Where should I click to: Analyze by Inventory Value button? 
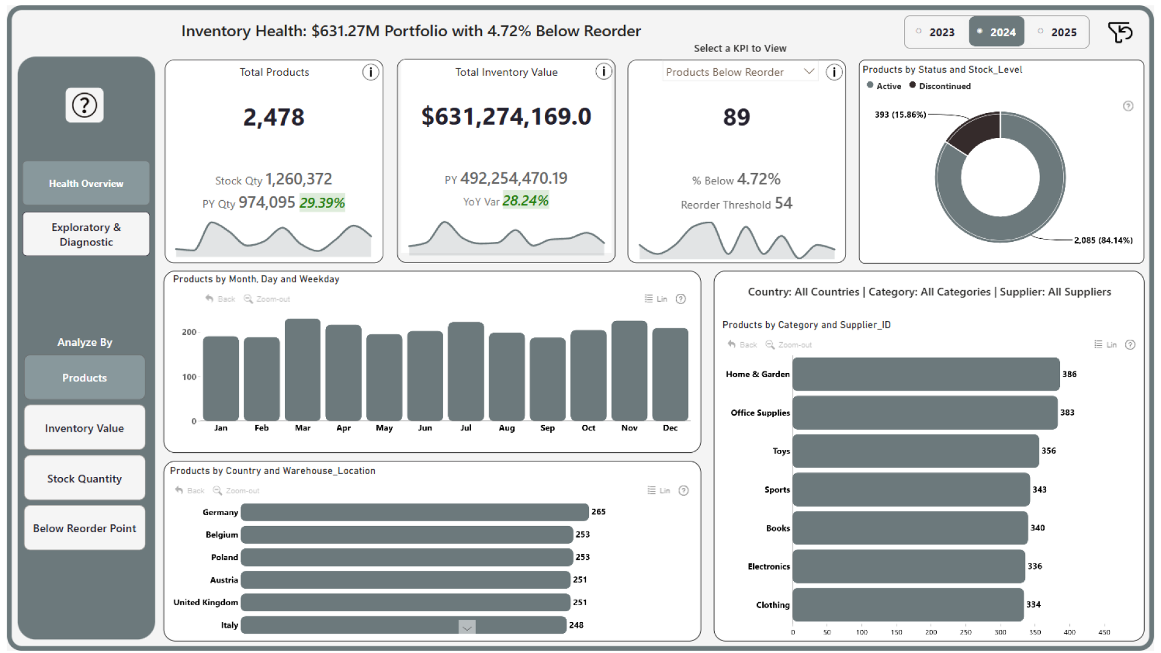tap(85, 428)
